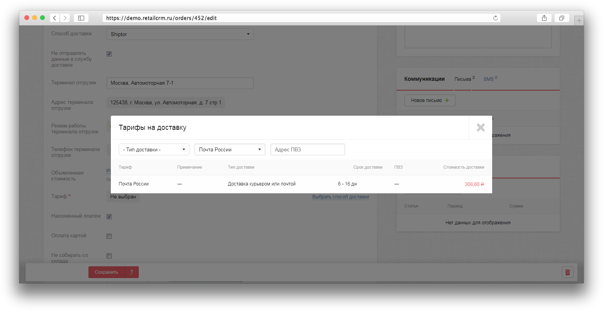The width and height of the screenshot is (603, 311).
Task: Toggle the Наложенный платёж checkbox
Action: (109, 216)
